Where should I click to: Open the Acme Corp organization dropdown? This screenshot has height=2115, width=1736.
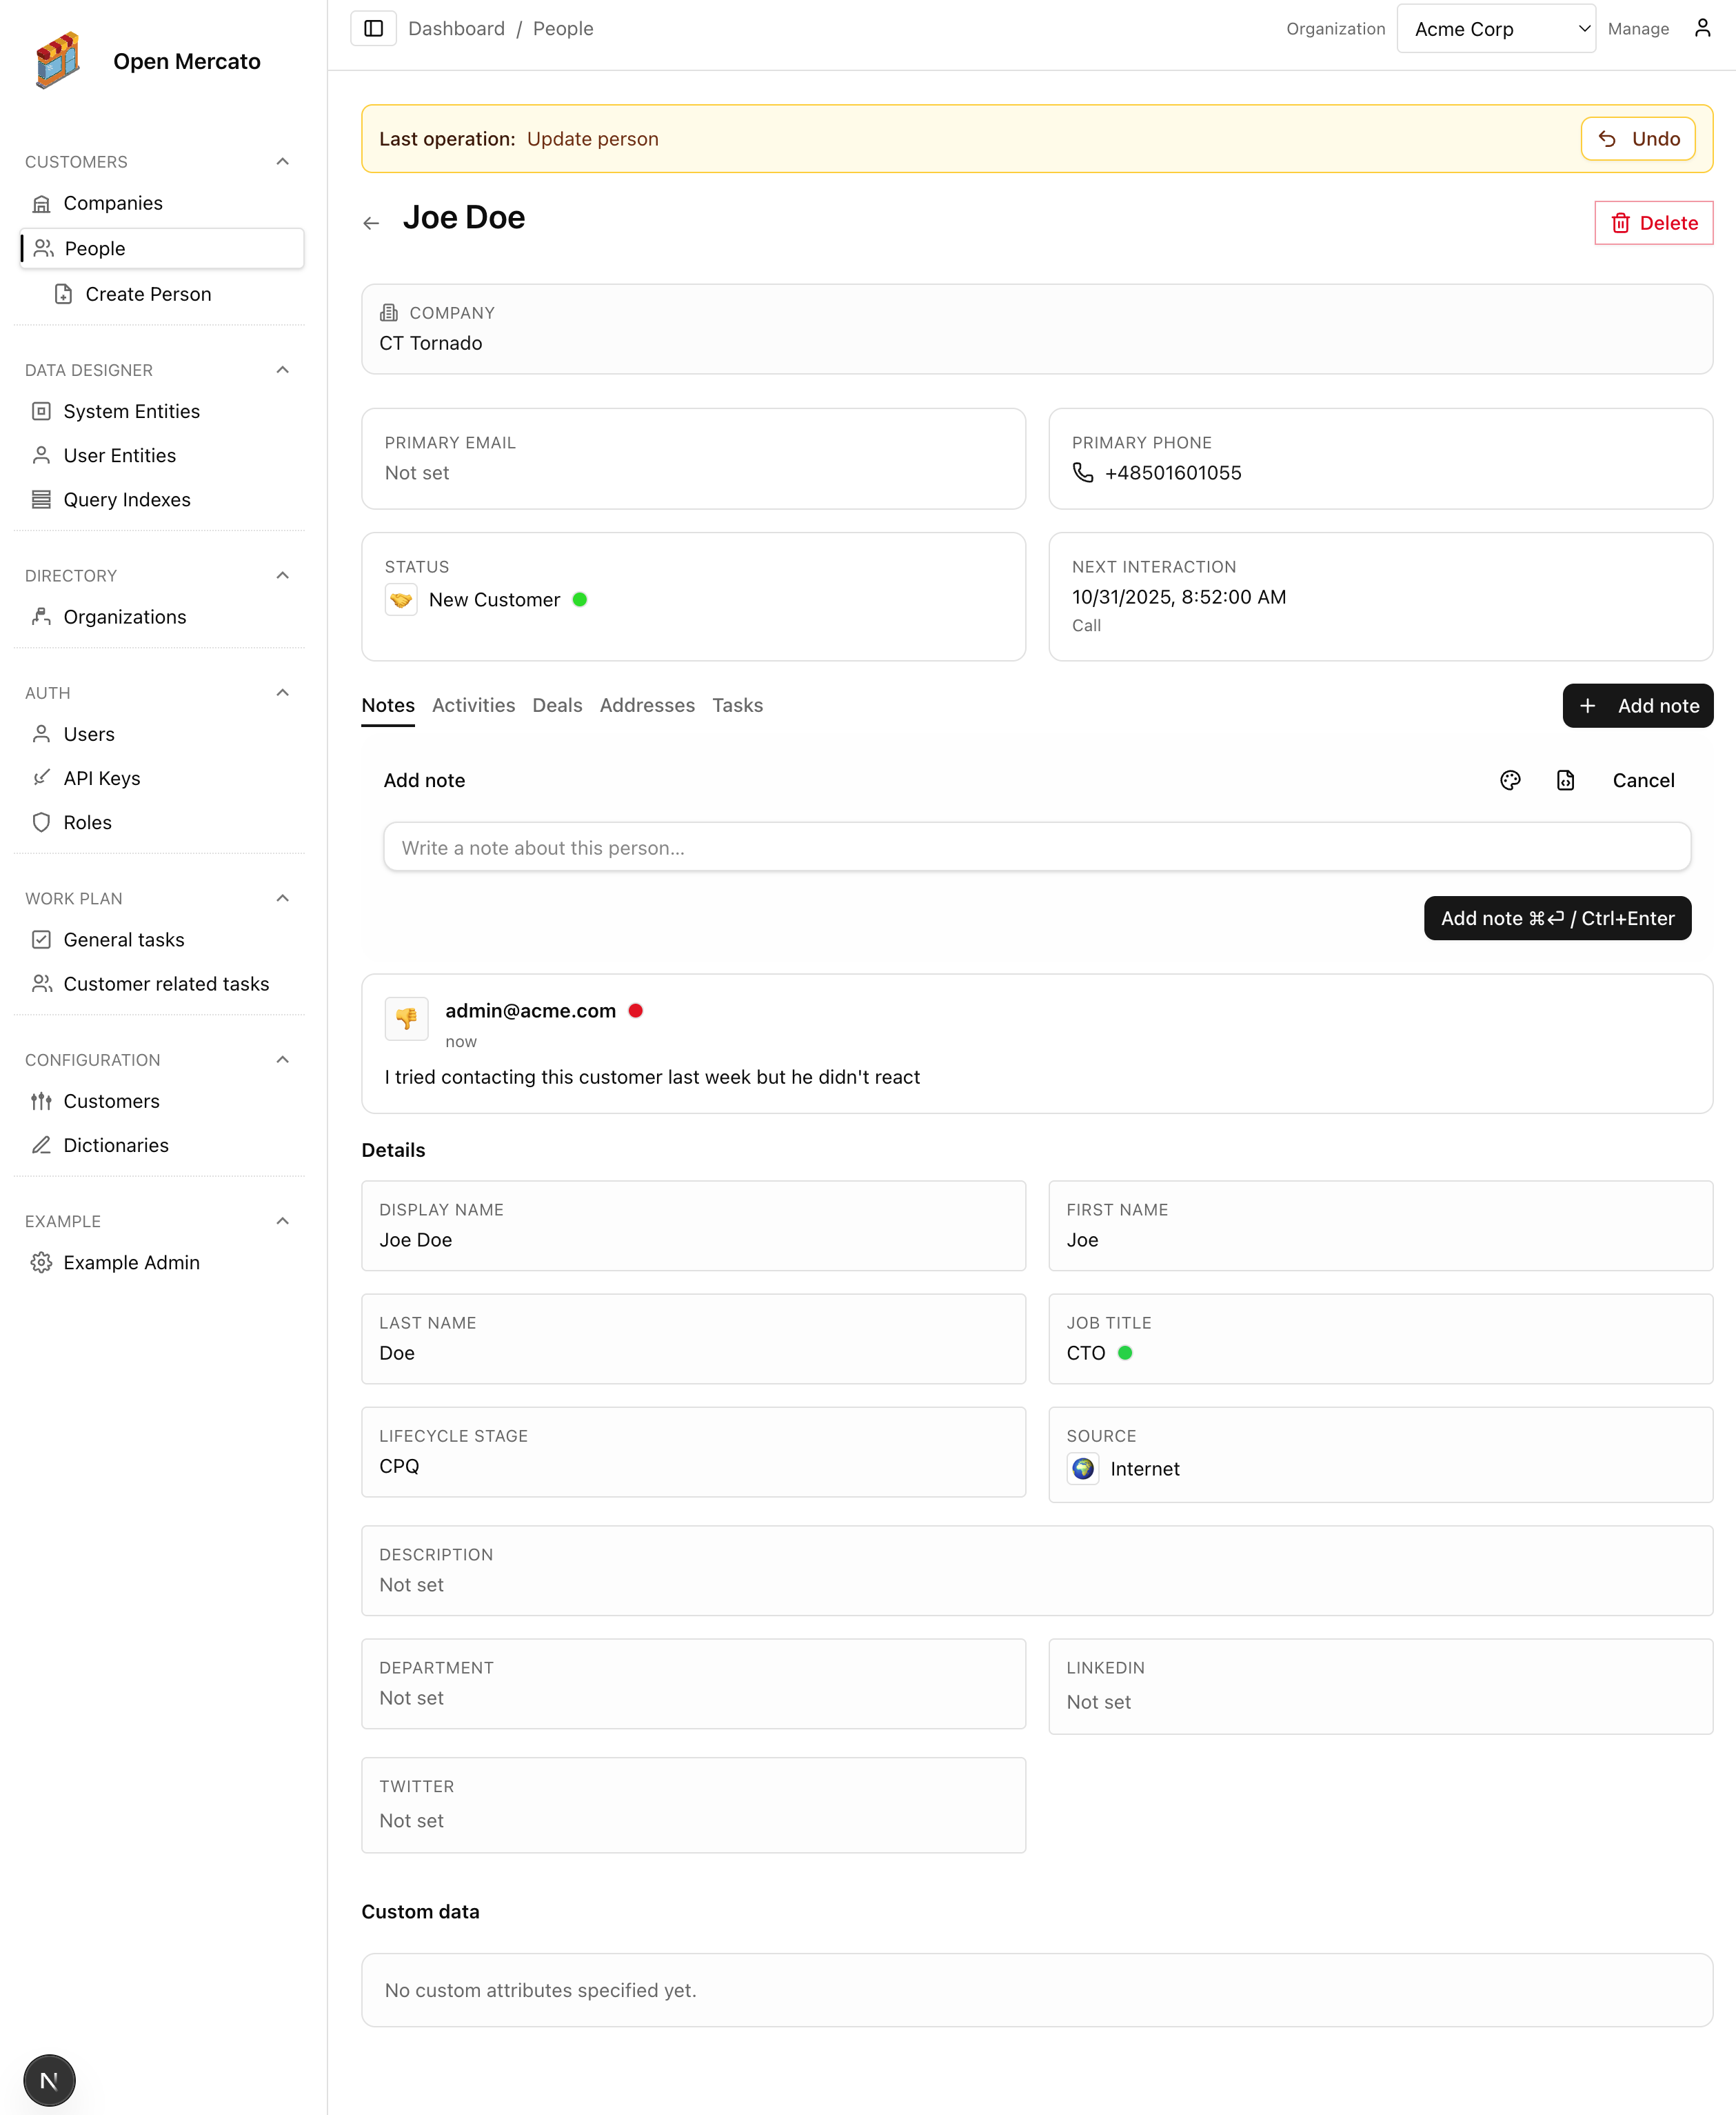(x=1496, y=28)
